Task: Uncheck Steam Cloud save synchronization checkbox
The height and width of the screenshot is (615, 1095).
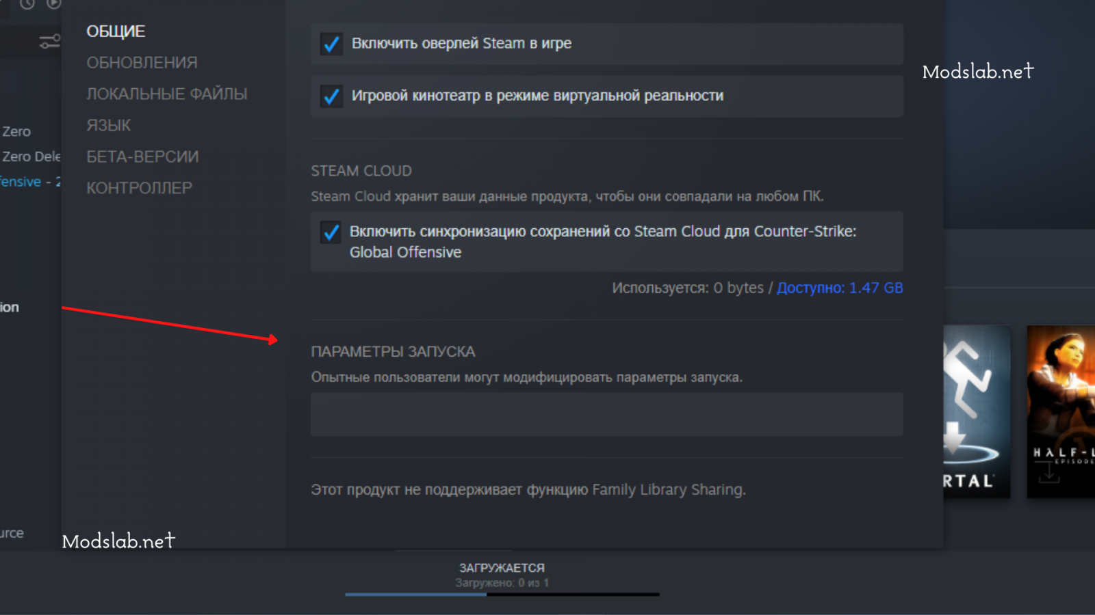Action: (x=331, y=232)
